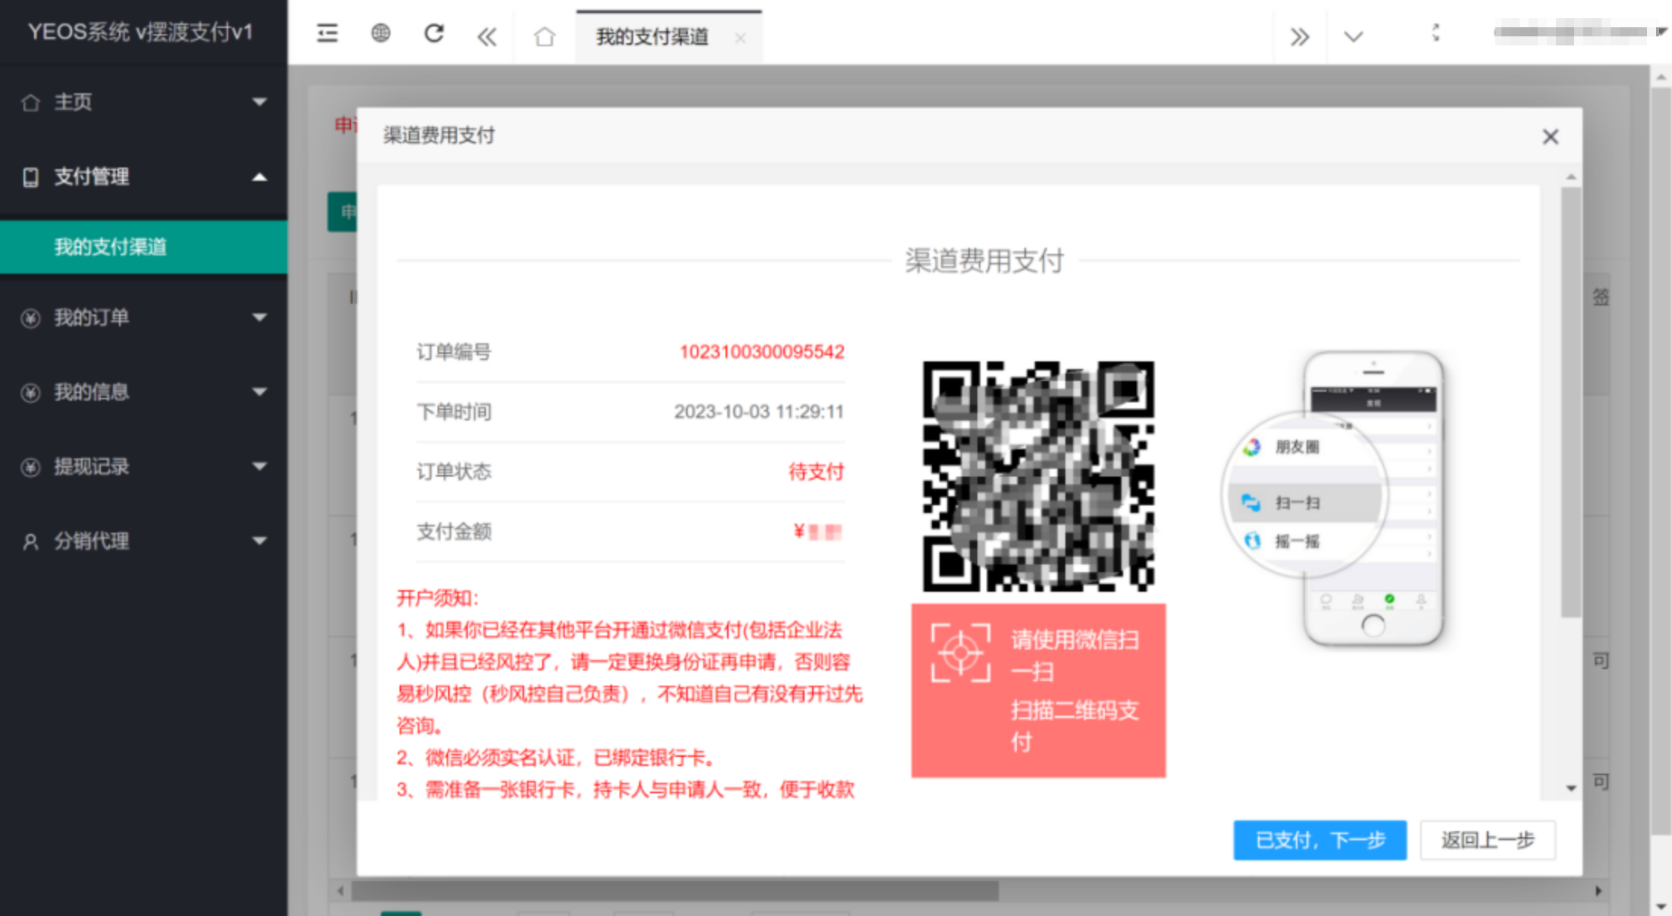Click the 主页 home icon in sidebar
Screen dimensions: 1672x916
(x=30, y=102)
